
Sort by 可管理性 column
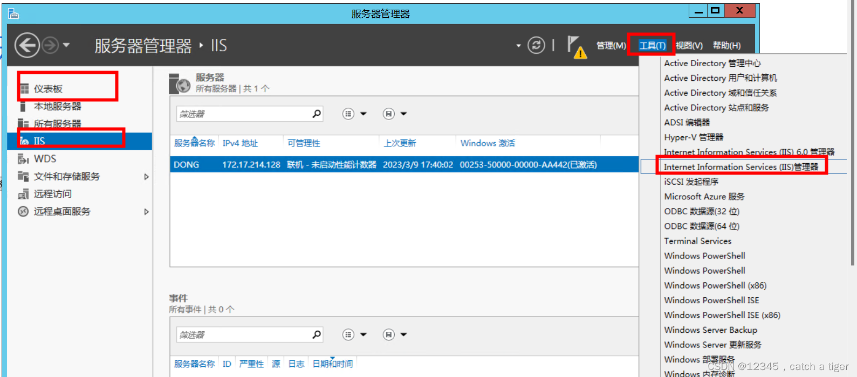[x=304, y=143]
